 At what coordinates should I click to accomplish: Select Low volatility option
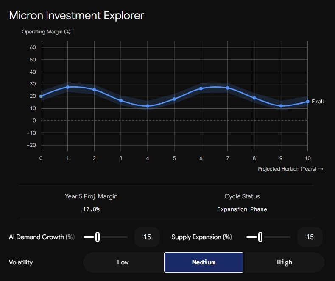[x=123, y=262]
